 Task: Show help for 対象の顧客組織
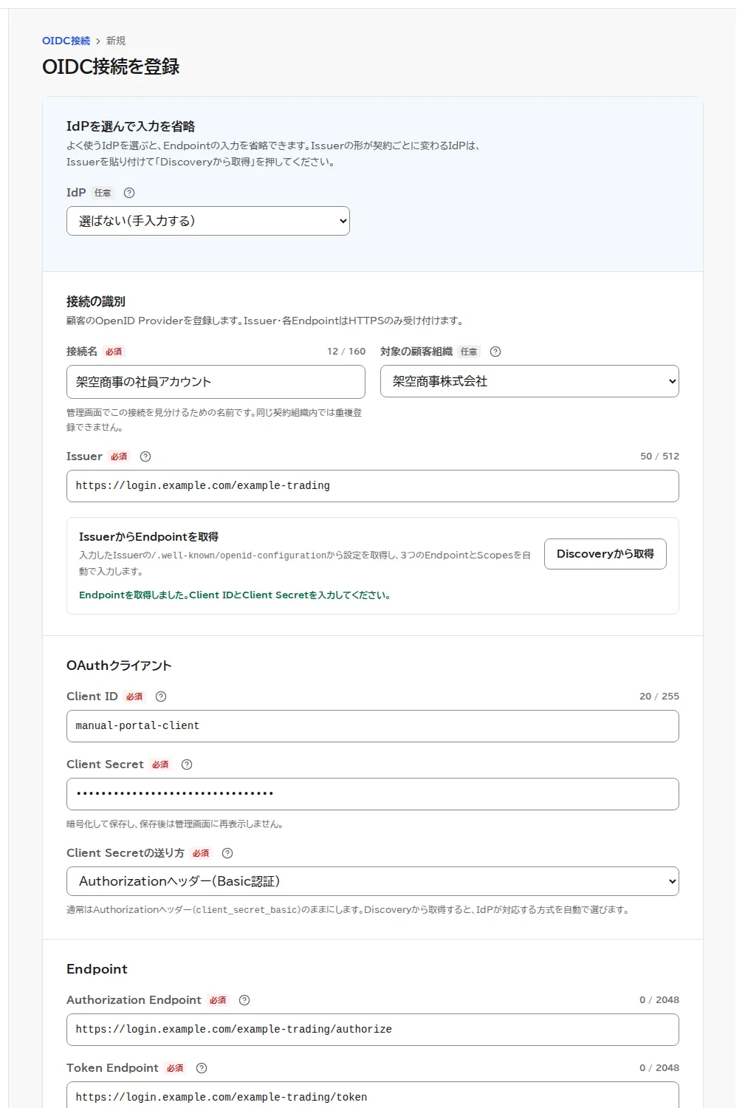(x=495, y=352)
